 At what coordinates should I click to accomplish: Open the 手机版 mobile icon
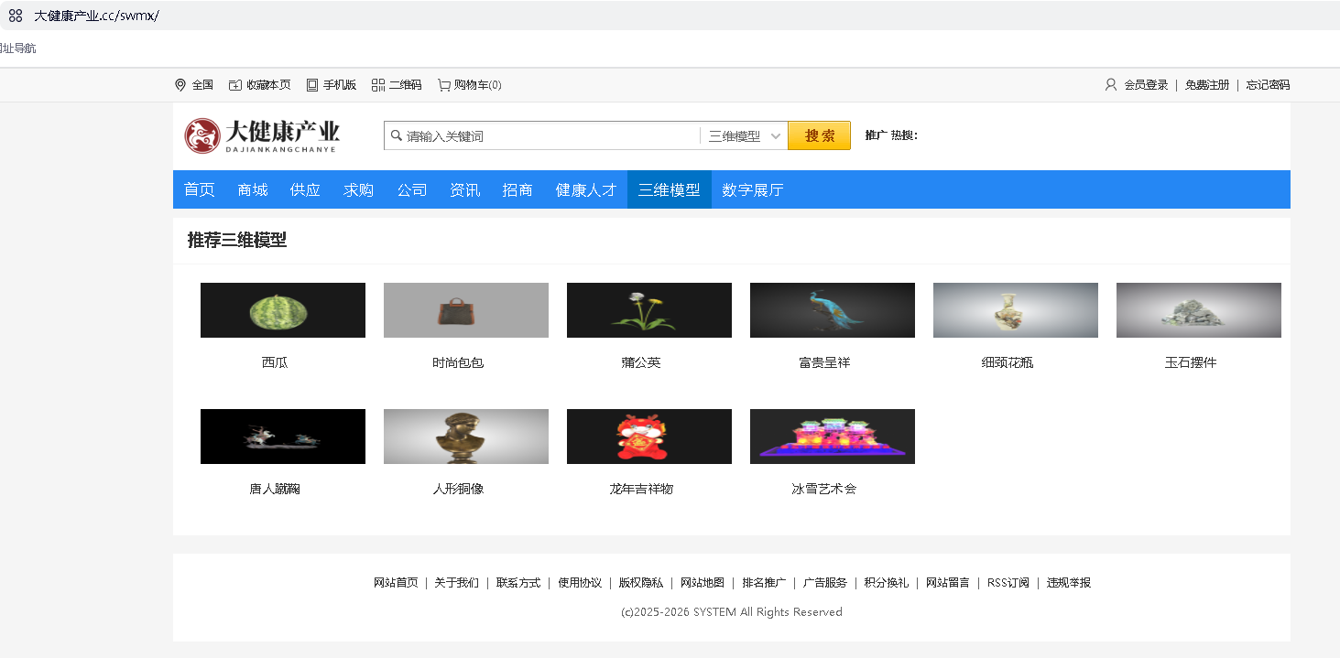[x=312, y=85]
